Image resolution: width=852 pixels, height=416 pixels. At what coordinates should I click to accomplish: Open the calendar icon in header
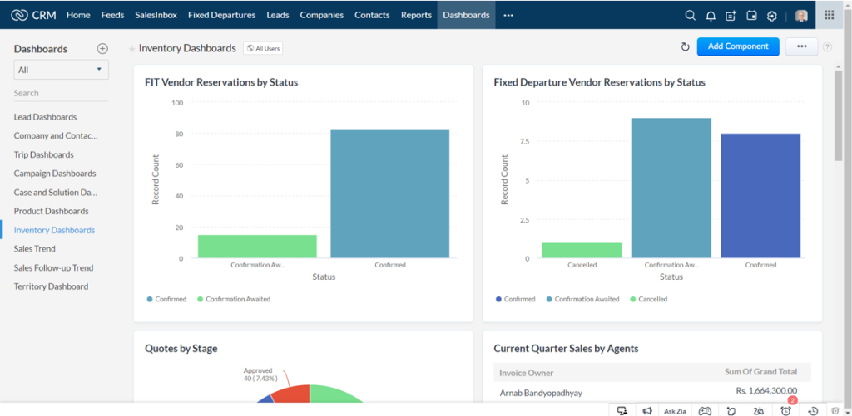pos(751,16)
